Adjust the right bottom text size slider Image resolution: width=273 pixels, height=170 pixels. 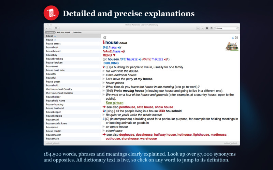click(x=231, y=143)
